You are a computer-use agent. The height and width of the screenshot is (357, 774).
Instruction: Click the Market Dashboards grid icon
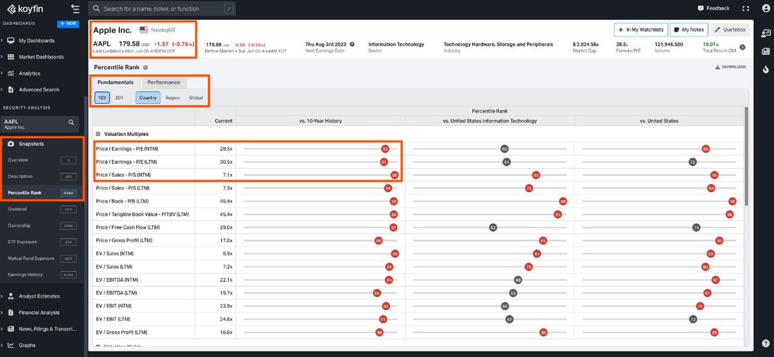pos(10,57)
